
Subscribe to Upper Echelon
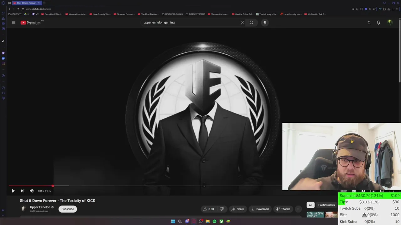pyautogui.click(x=68, y=209)
